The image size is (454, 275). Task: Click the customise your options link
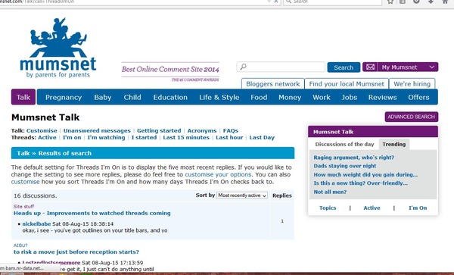click(218, 175)
